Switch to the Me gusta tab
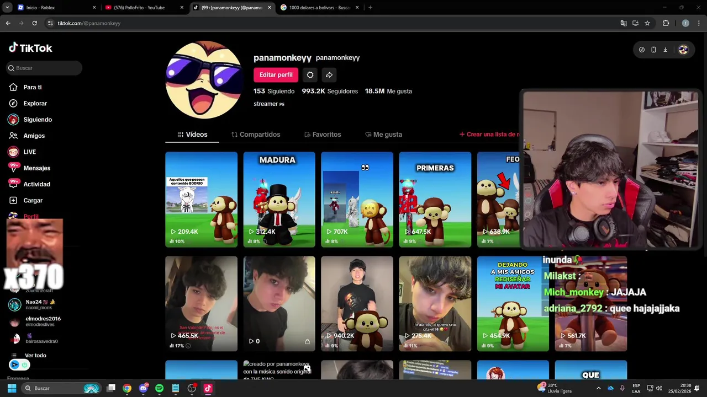This screenshot has height=397, width=707. pos(383,135)
